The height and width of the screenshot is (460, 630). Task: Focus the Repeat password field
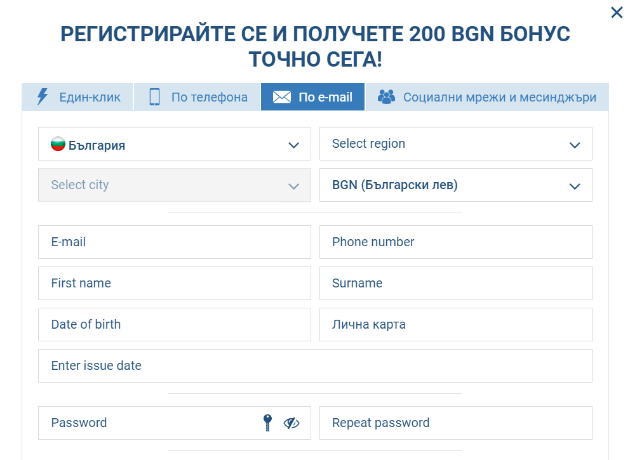tap(455, 423)
